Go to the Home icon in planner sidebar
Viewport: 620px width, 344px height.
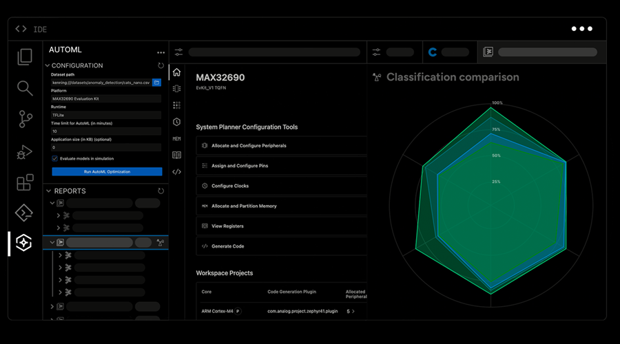tap(177, 72)
